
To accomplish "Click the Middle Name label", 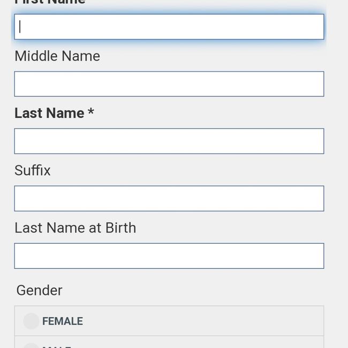I will [57, 56].
